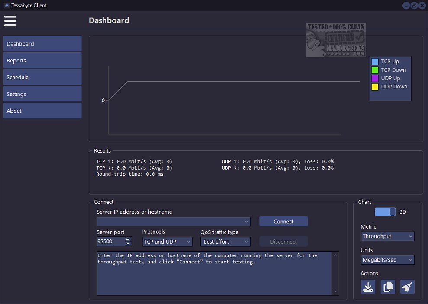Expand the Units Megabits/sec dropdown

coord(387,260)
